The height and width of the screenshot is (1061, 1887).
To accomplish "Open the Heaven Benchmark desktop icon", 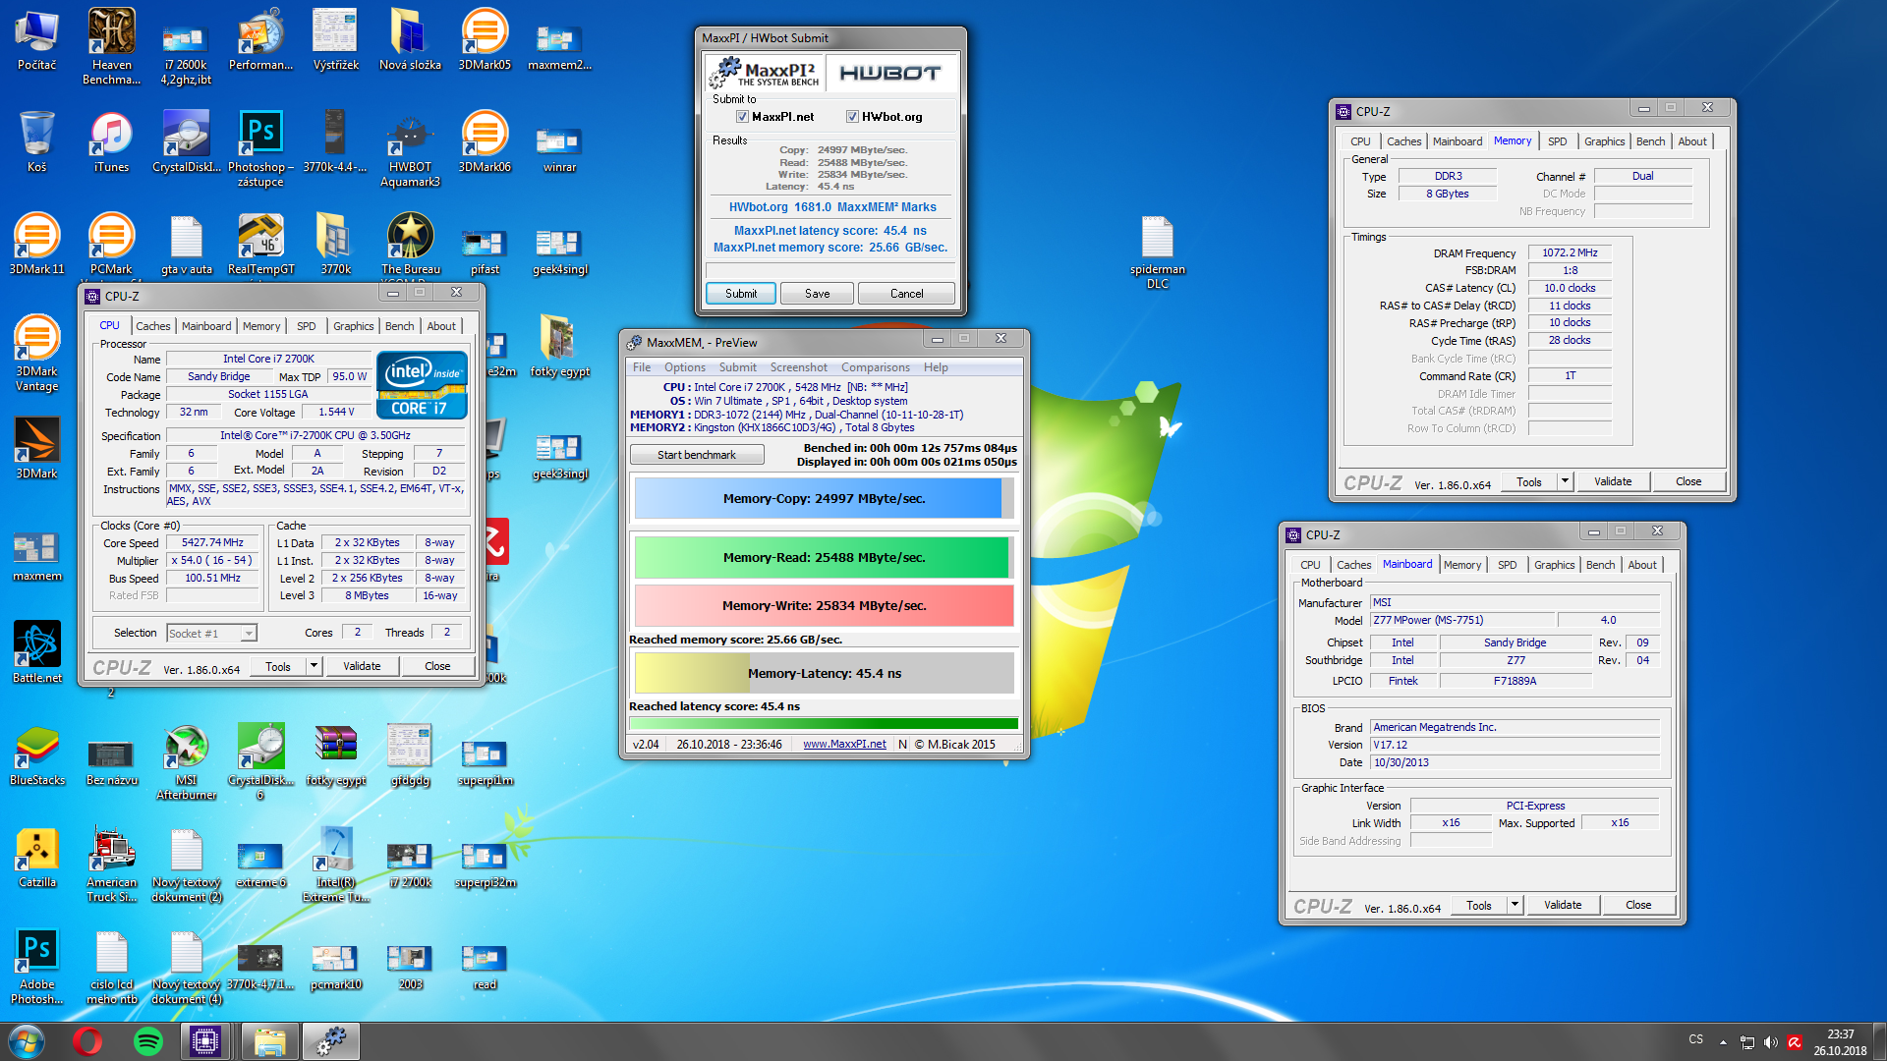I will (x=111, y=46).
